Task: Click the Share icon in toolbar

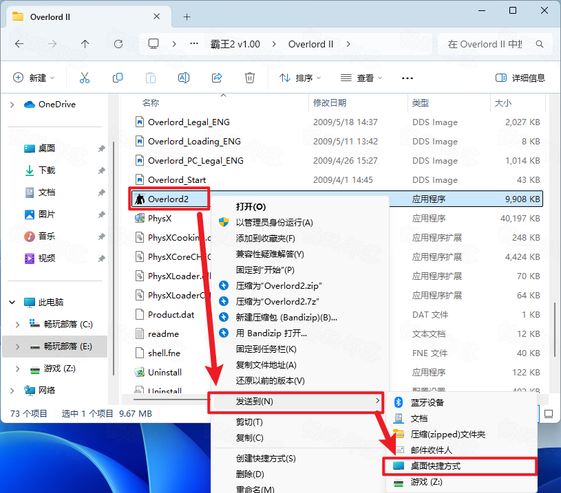Action: click(217, 78)
